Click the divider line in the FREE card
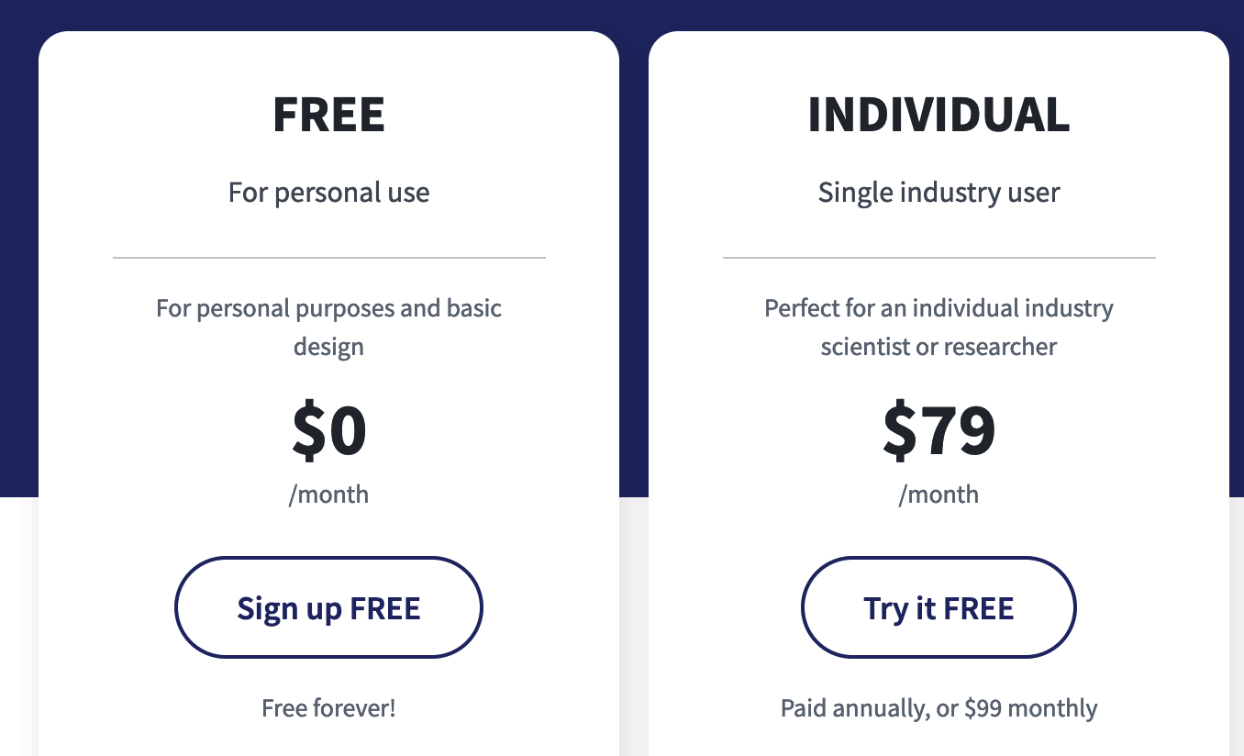Screen dimensions: 1244x756 point(328,258)
